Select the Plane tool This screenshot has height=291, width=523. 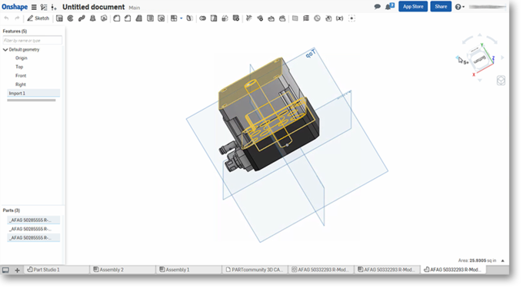pos(295,18)
